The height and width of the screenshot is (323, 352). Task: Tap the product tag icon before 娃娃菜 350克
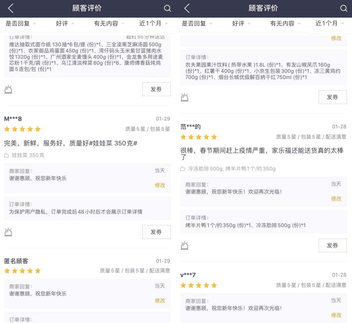(x=7, y=155)
